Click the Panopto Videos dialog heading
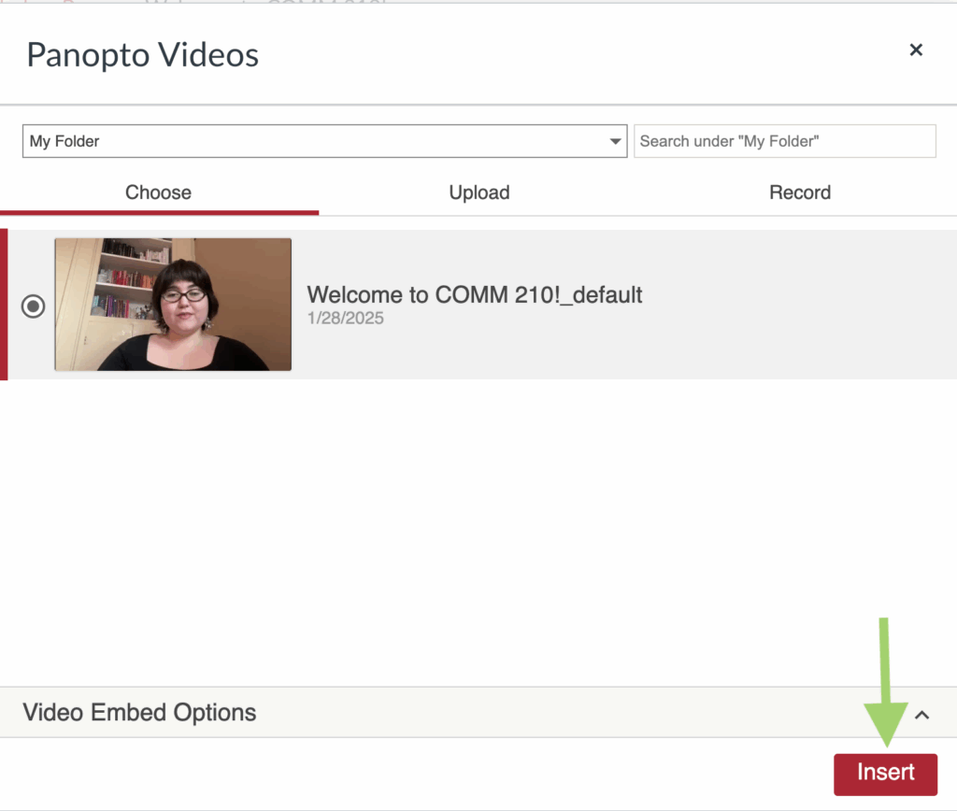 143,55
